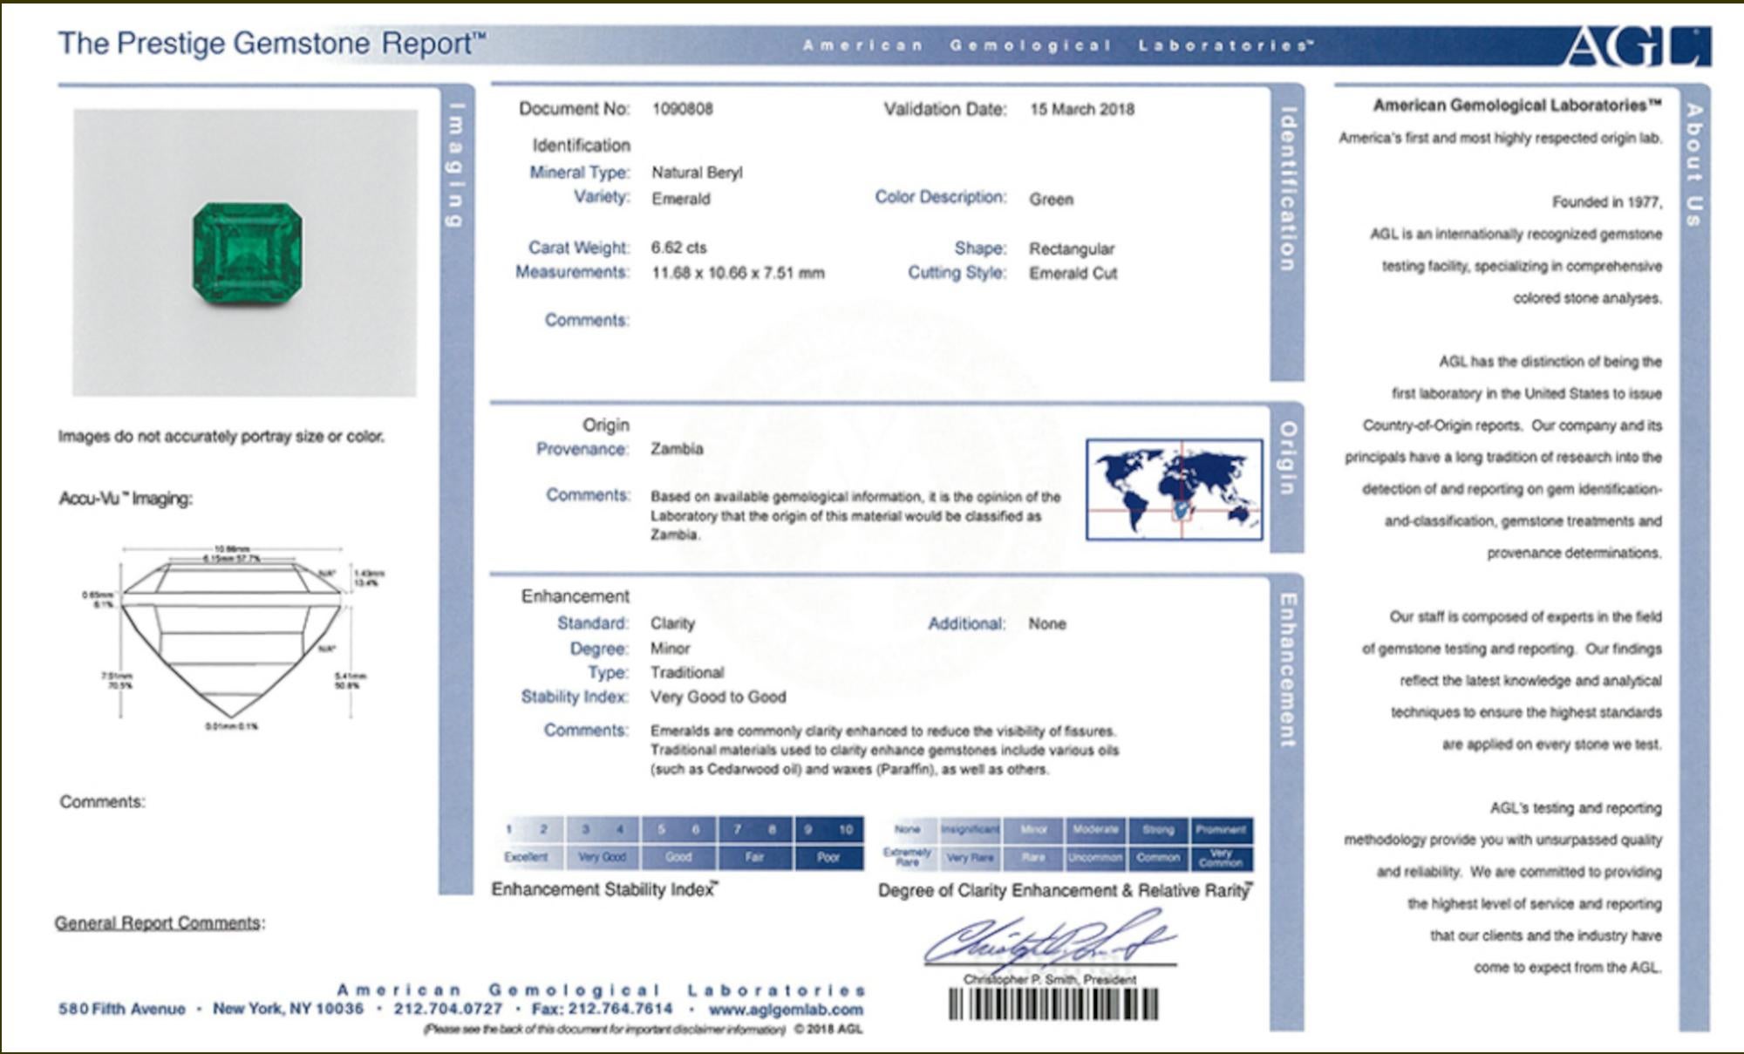Click 'Degree of Clarity Enhancement & Relative Rarity' caption
Viewport: 1744px width, 1054px height.
pyautogui.click(x=1066, y=890)
